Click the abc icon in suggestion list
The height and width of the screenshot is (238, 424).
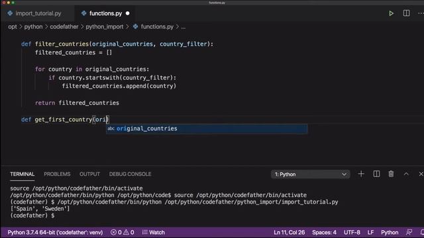(x=111, y=129)
